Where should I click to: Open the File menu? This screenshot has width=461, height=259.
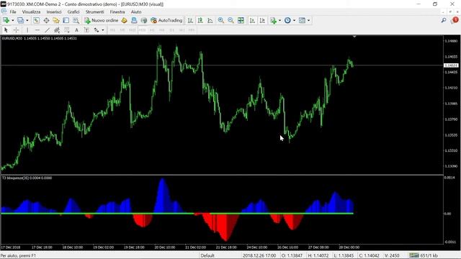[x=13, y=12]
